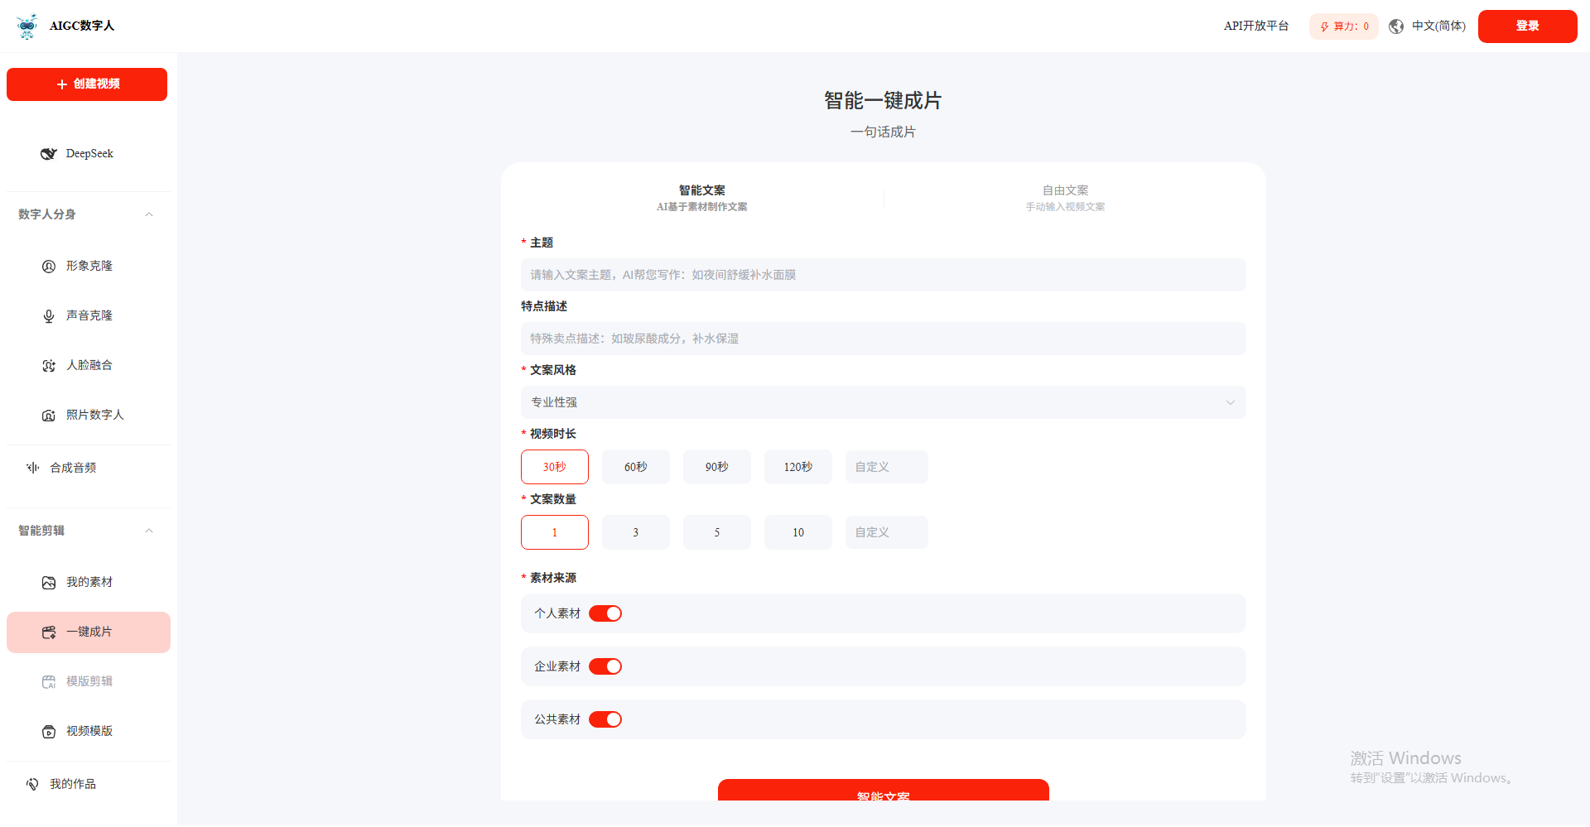The height and width of the screenshot is (827, 1590).
Task: Toggle off the 个人素材 switch
Action: 605,613
